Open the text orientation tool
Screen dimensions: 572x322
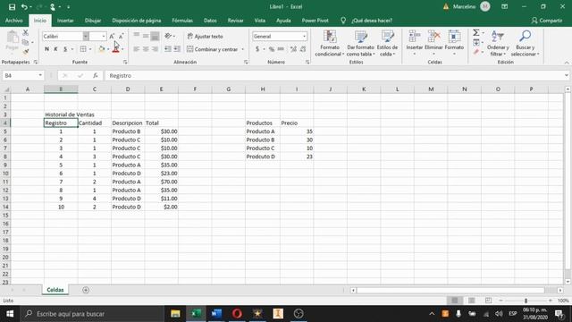pos(168,36)
